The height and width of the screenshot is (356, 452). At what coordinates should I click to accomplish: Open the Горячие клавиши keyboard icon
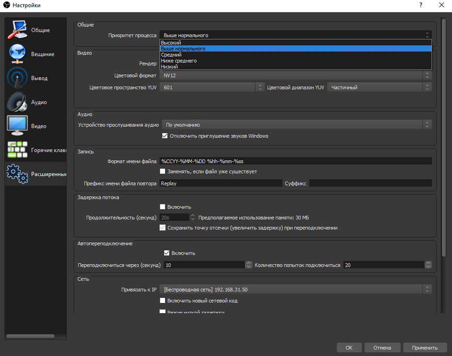18,149
